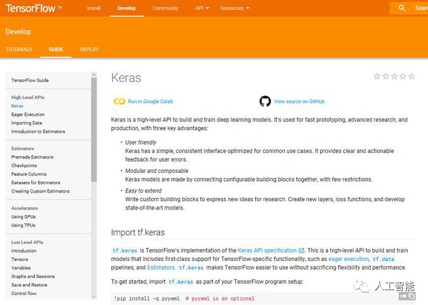Open Eager Execution sidebar item
This screenshot has width=428, height=305.
(x=28, y=114)
